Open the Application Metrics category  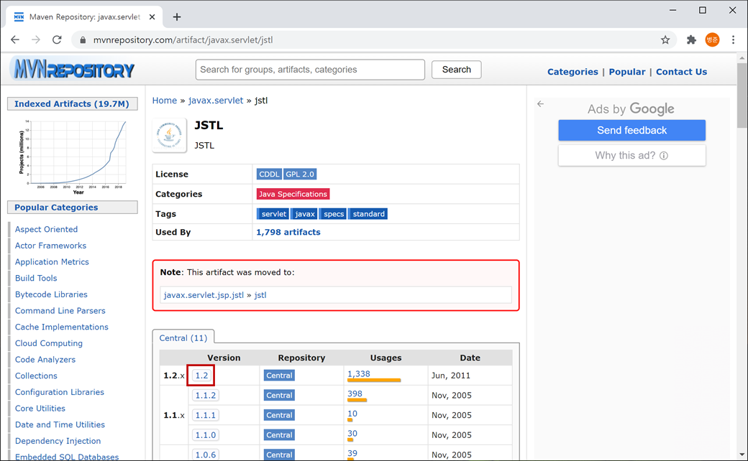[52, 262]
